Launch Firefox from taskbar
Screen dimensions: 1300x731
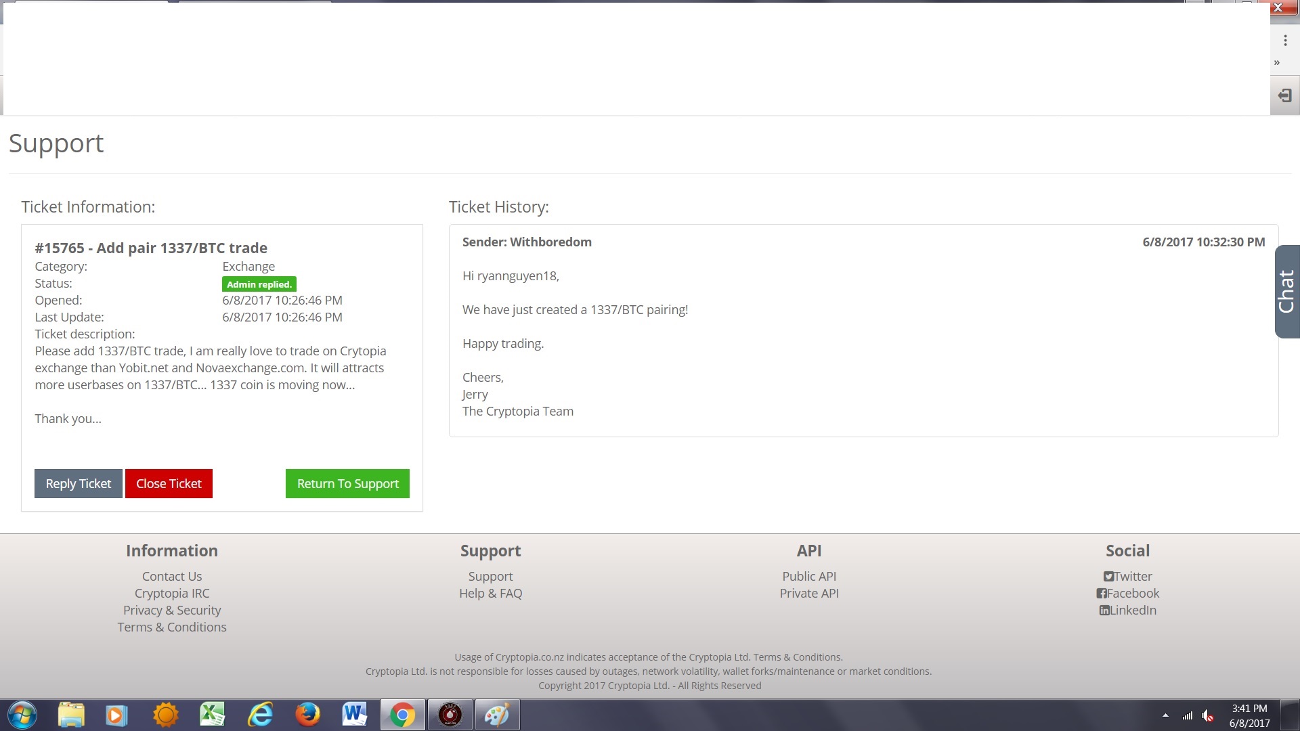pyautogui.click(x=307, y=715)
